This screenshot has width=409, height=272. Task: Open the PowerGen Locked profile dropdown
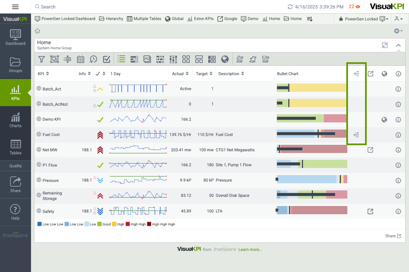363,19
